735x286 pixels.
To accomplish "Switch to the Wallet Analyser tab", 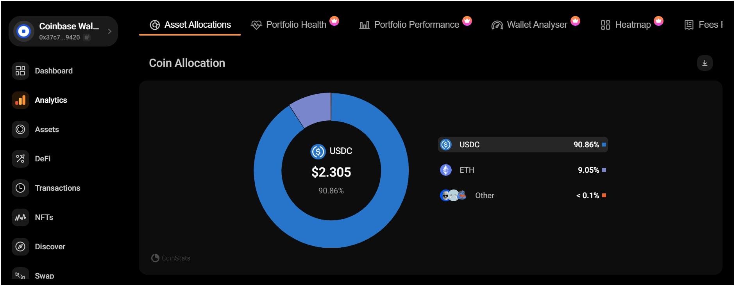I will point(537,24).
